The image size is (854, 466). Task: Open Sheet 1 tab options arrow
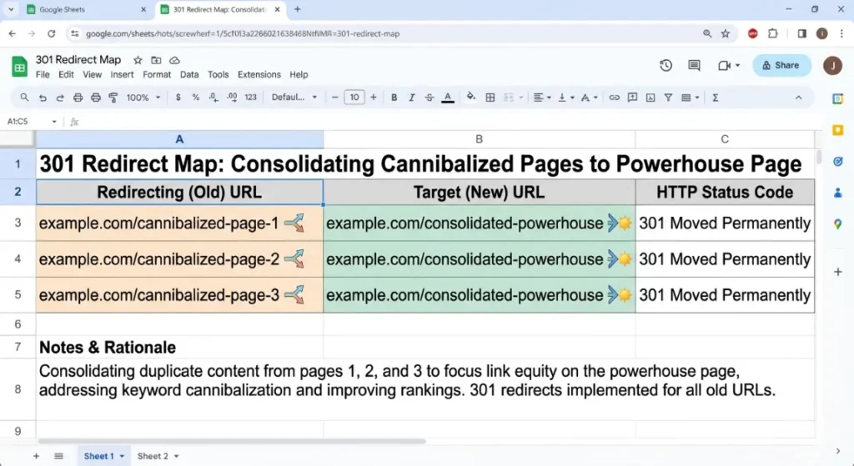tap(122, 456)
